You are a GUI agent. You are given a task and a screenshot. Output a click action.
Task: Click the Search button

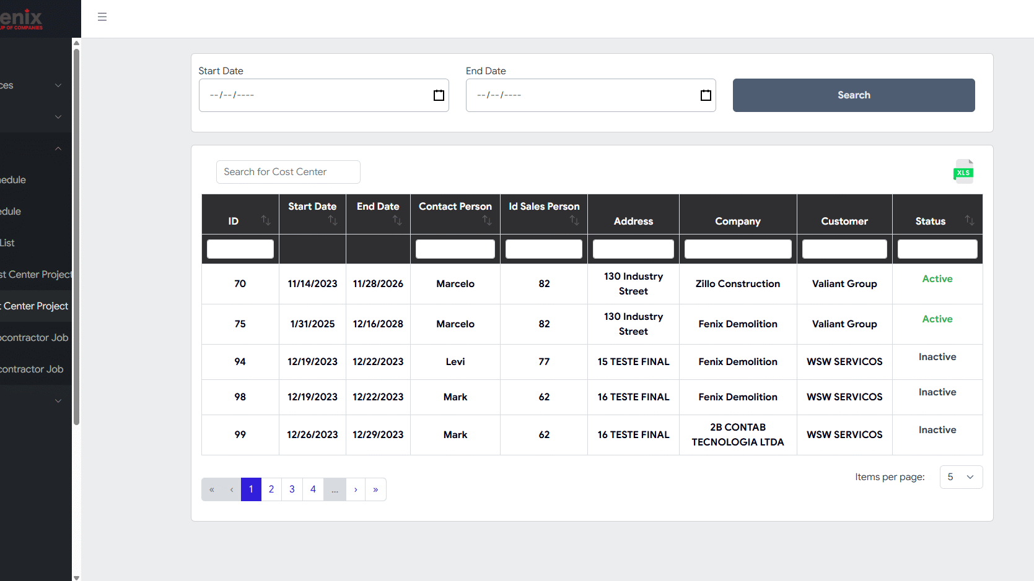click(x=854, y=95)
